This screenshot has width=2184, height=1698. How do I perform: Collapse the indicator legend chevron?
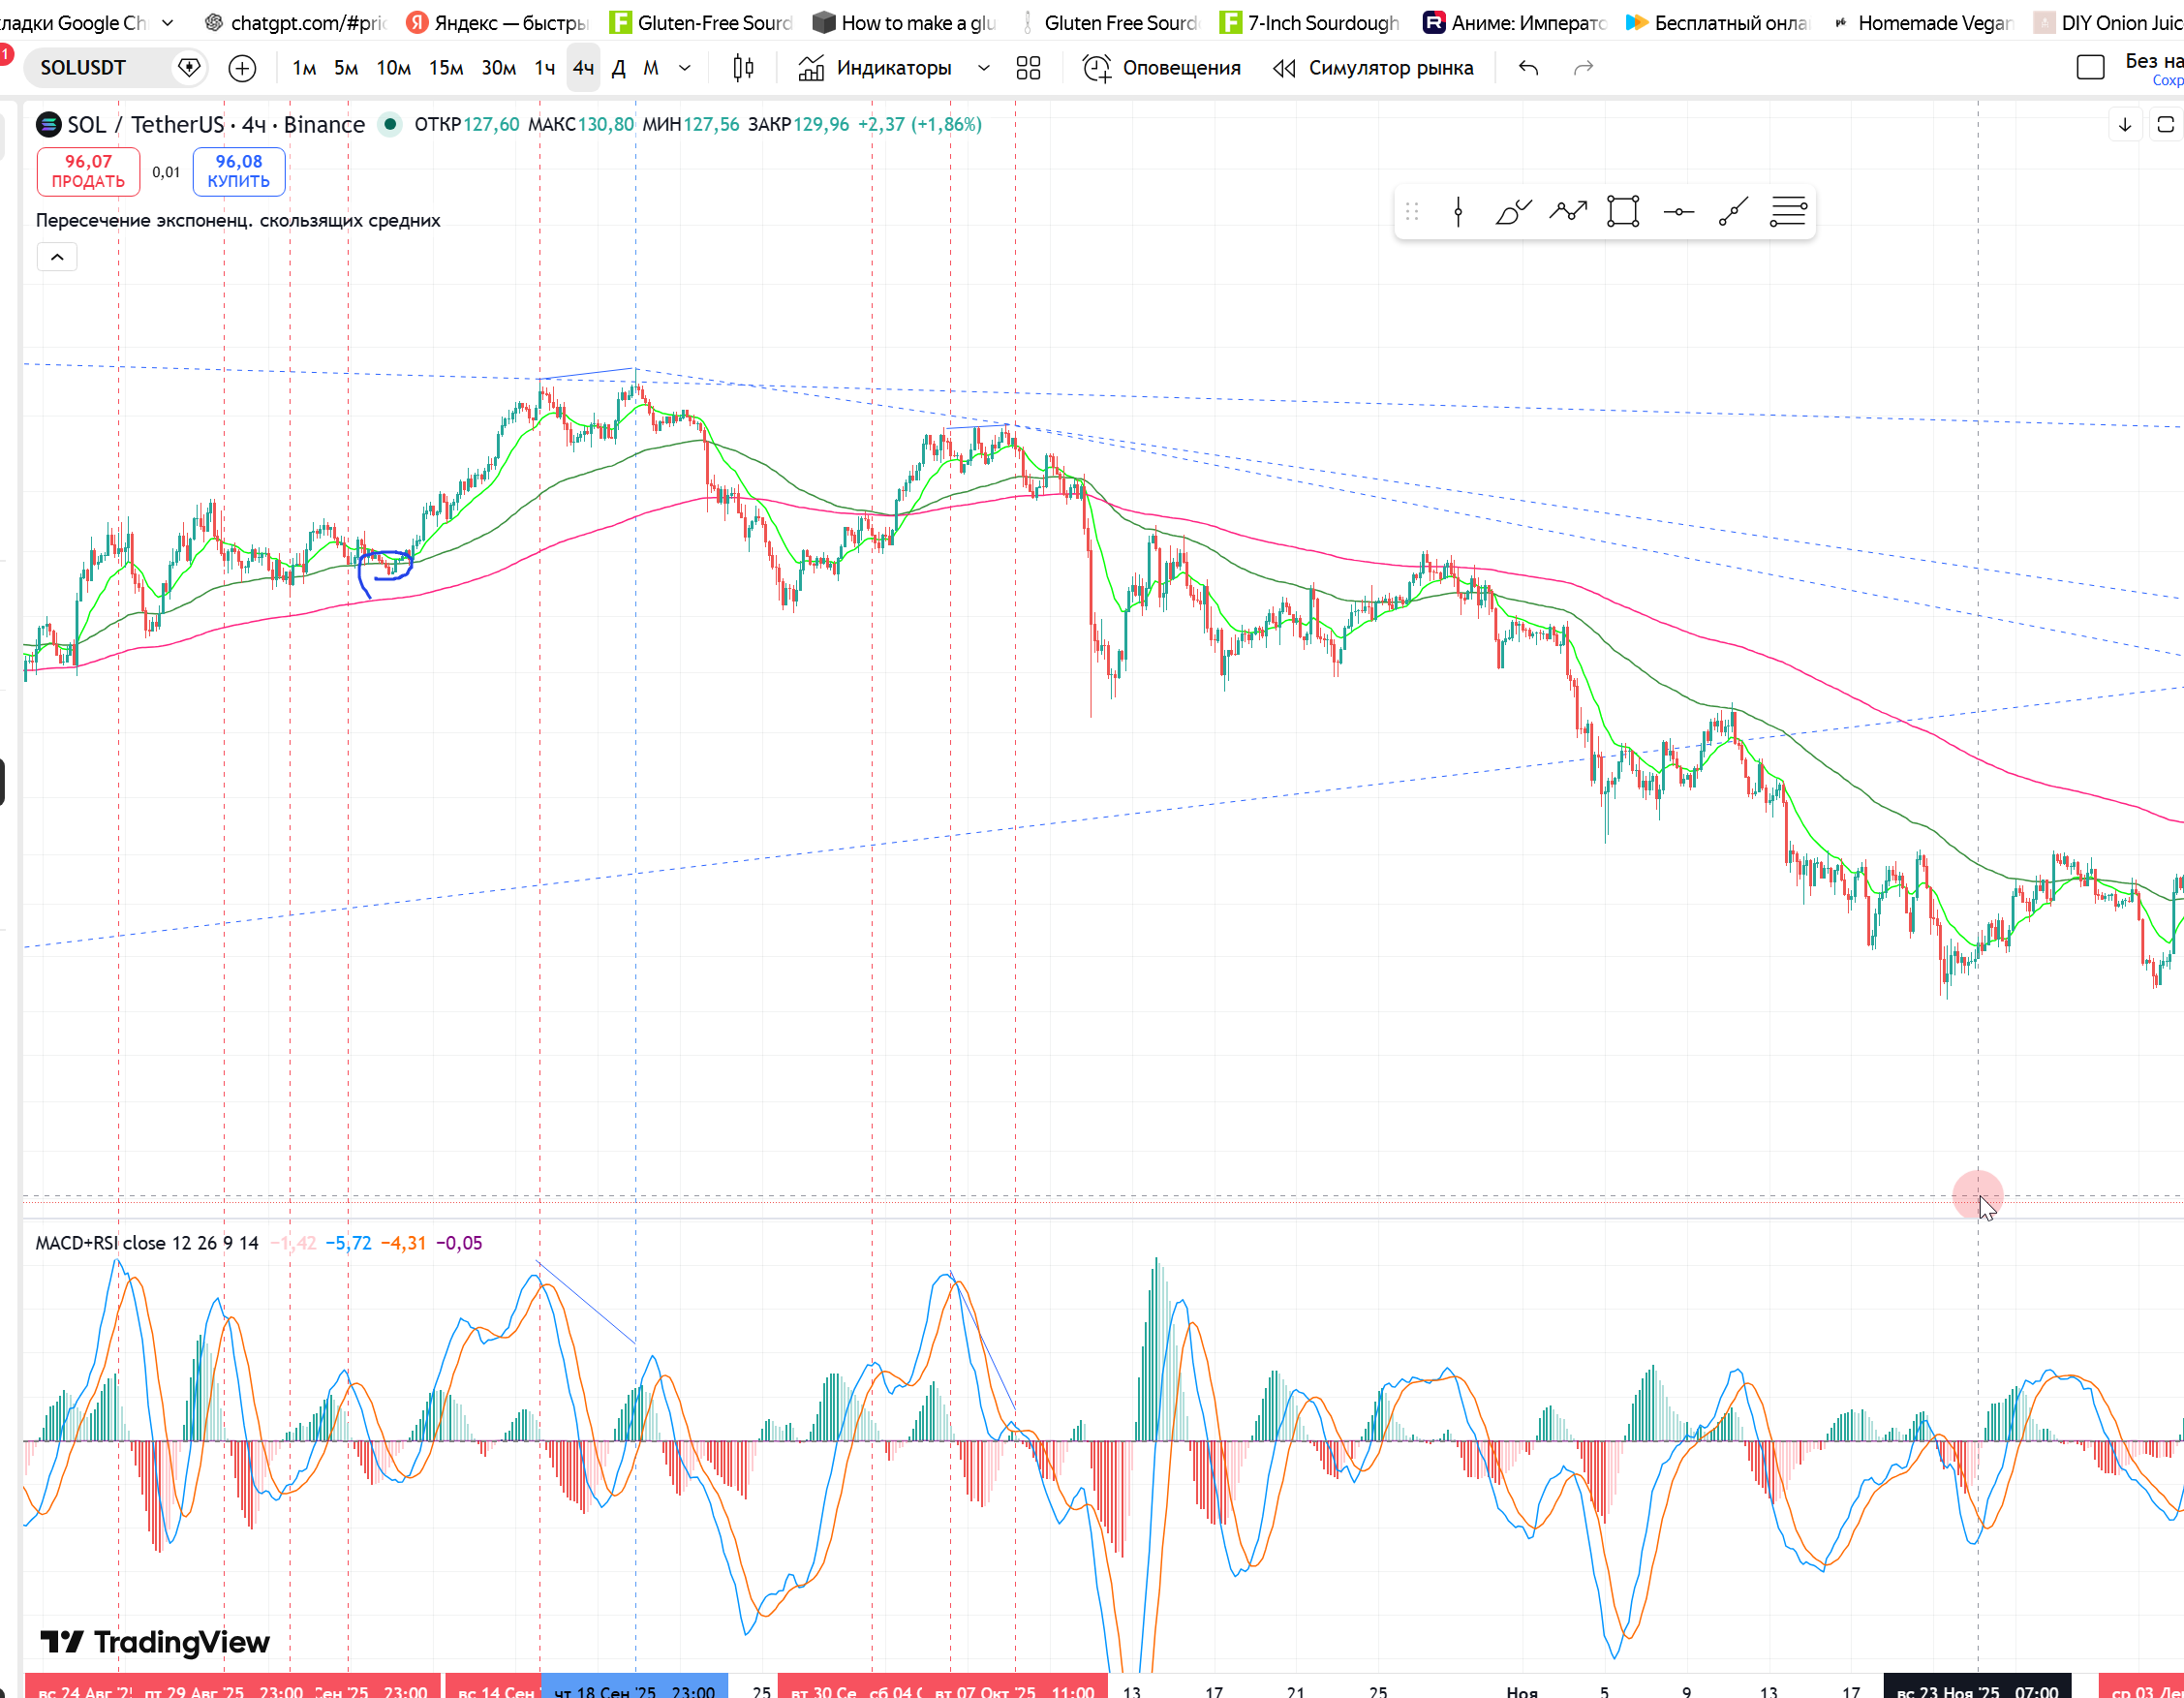click(x=57, y=257)
